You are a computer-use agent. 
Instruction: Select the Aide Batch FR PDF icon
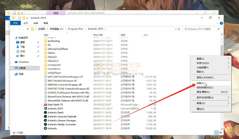[45, 104]
